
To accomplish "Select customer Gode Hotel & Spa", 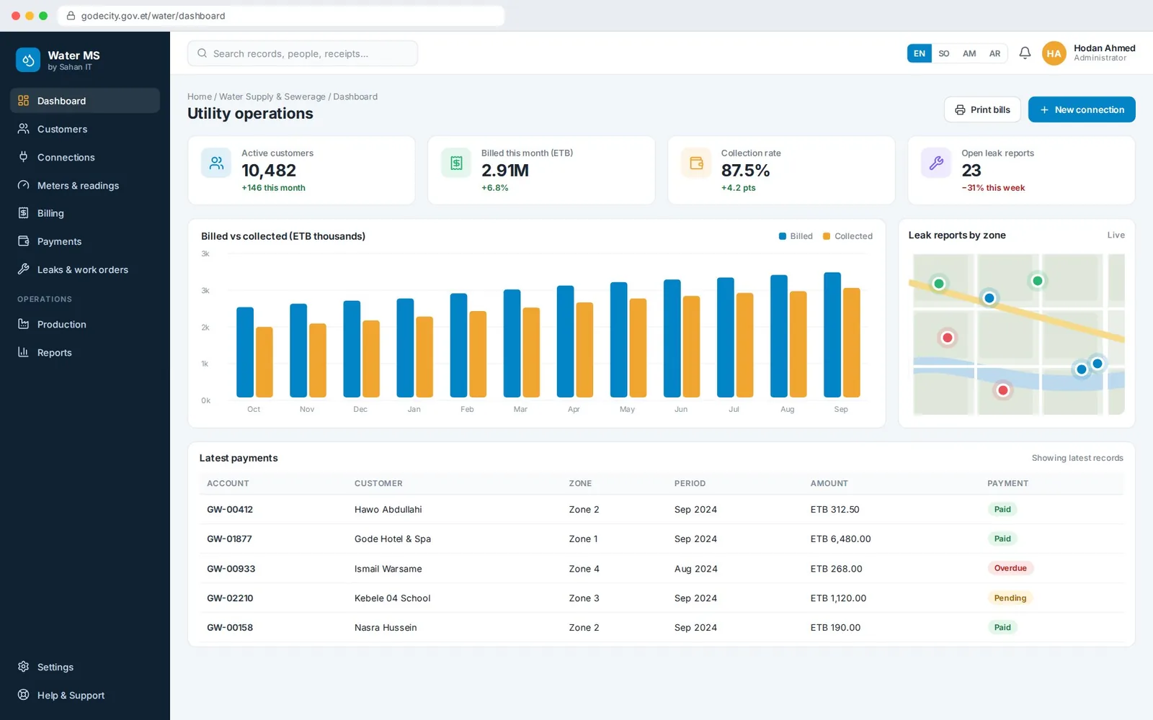I will click(393, 539).
